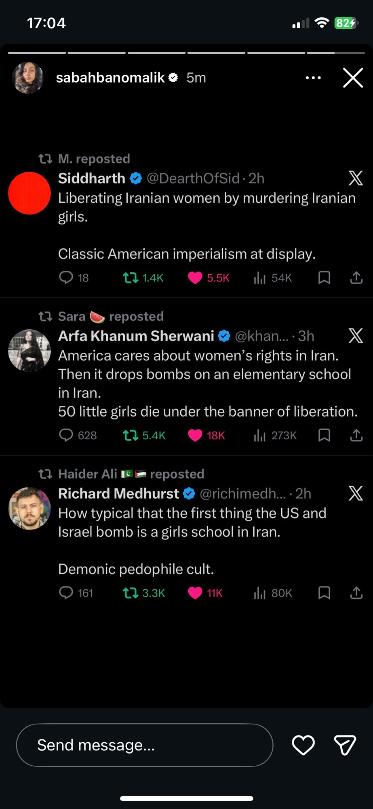Open the three-dot story options menu
The width and height of the screenshot is (373, 809).
point(313,78)
